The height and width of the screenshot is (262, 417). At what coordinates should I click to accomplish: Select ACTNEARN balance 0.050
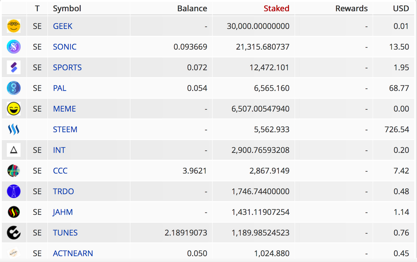(x=197, y=253)
